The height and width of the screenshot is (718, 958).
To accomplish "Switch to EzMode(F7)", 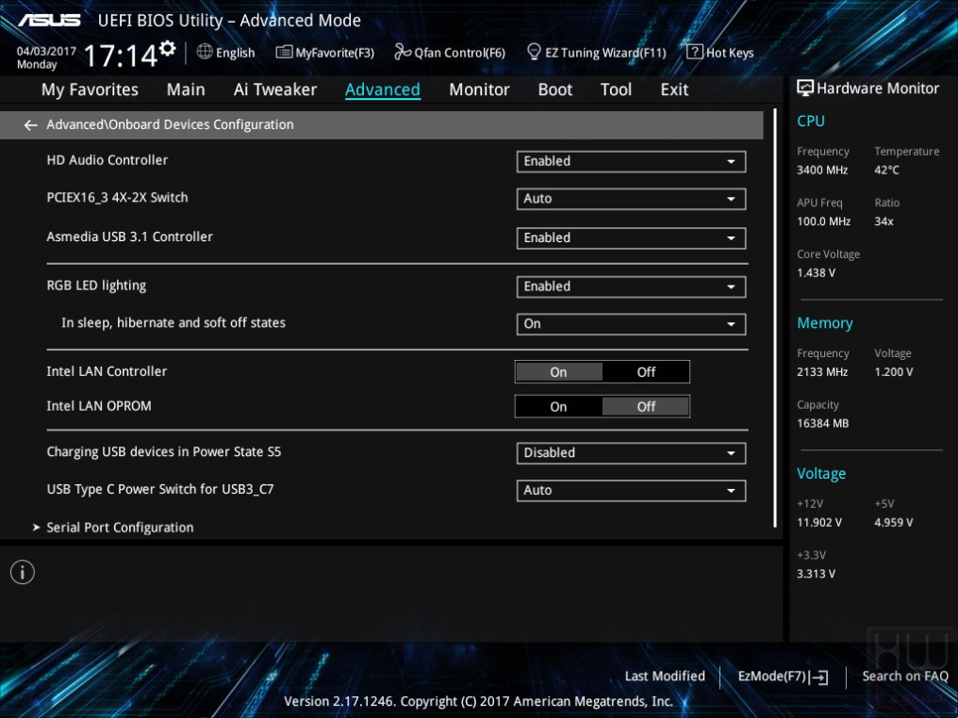I will [x=784, y=677].
